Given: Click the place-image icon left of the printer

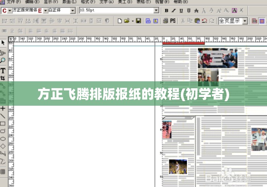Looking at the screenshot, I should (x=156, y=21).
